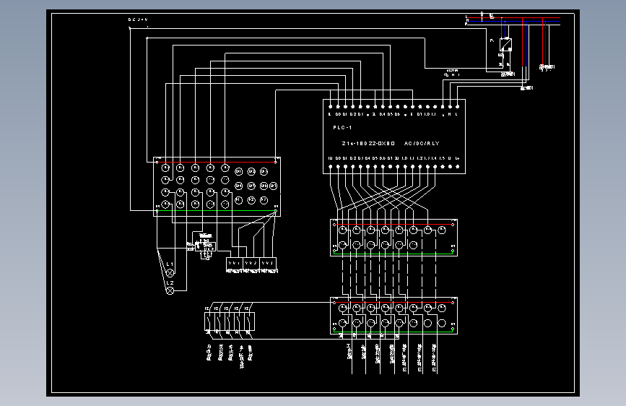626x406 pixels.
Task: Select the DC 24V label
Action: tap(138, 20)
